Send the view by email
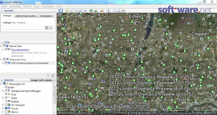Screen dimensions: 217x115 (x=115, y=11)
